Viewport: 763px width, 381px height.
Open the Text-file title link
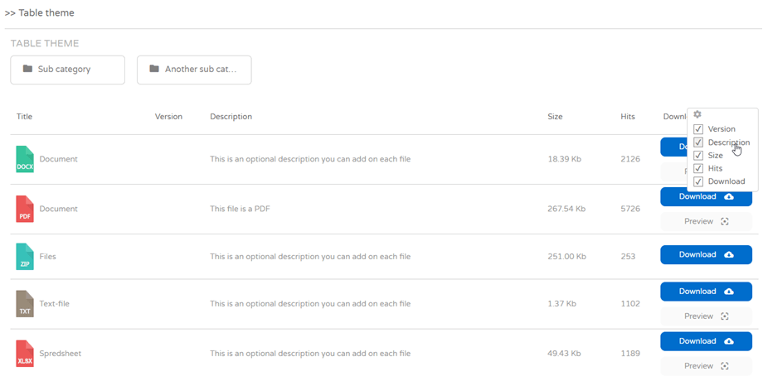click(x=55, y=304)
